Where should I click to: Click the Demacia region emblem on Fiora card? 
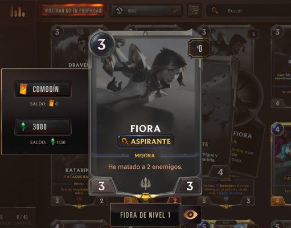click(x=145, y=184)
